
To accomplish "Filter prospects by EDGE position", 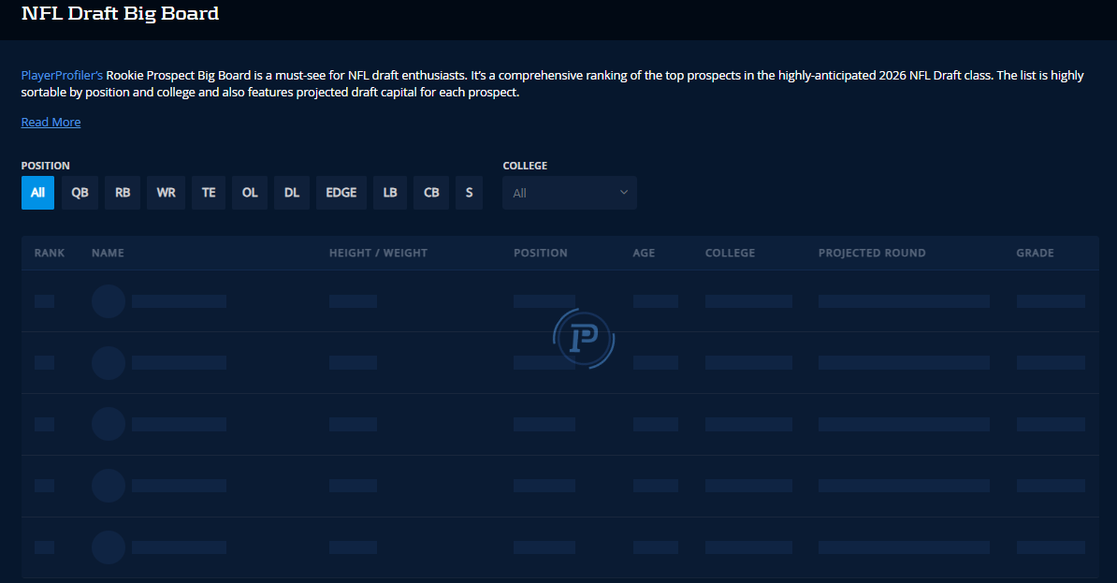I will (x=341, y=193).
